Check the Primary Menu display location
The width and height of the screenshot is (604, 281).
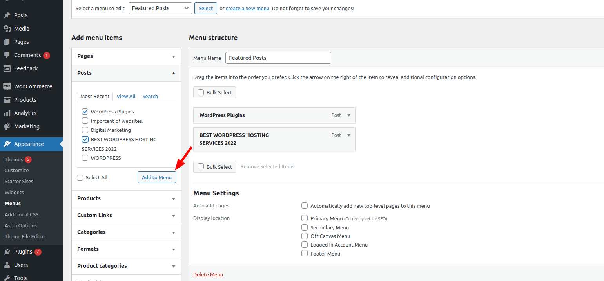305,218
